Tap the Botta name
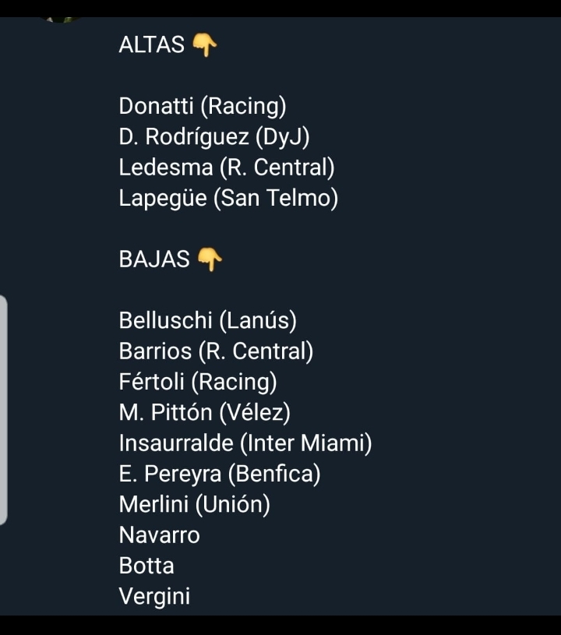 coord(146,566)
